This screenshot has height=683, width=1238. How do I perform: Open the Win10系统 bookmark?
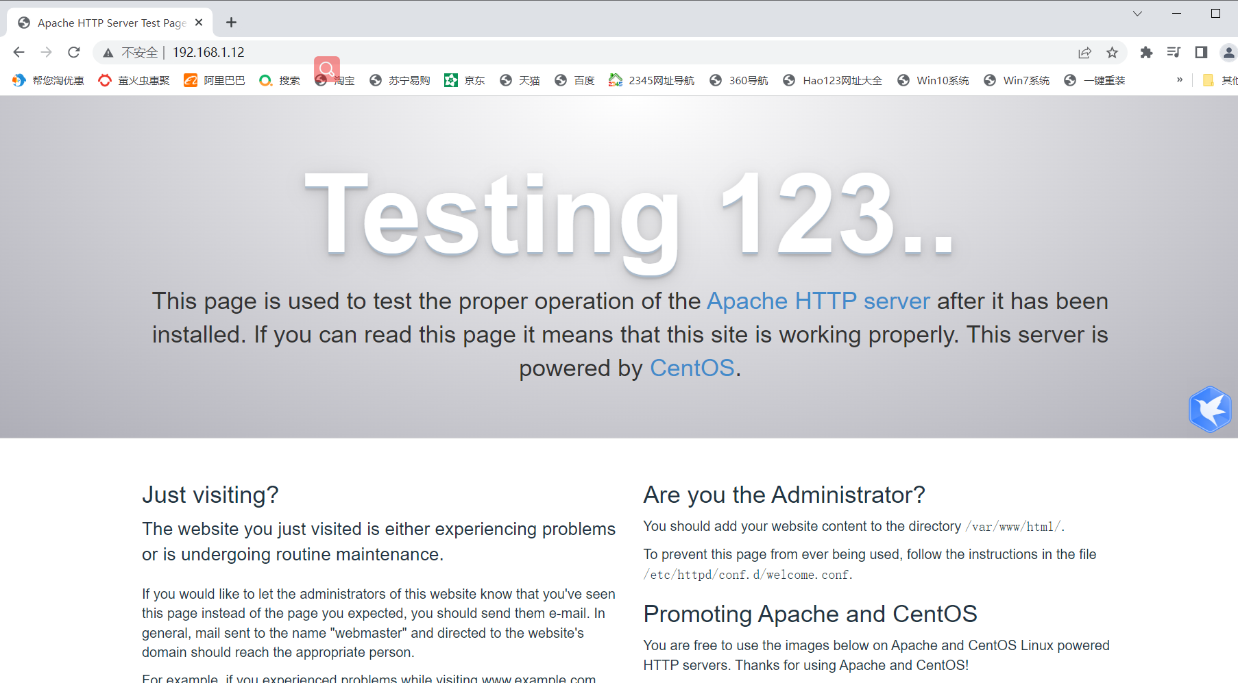click(x=933, y=80)
